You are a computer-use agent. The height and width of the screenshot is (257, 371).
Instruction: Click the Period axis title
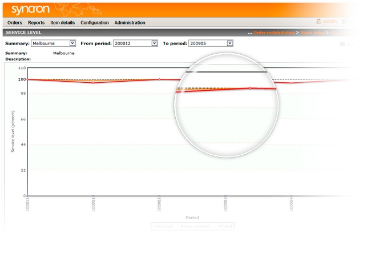click(x=192, y=218)
